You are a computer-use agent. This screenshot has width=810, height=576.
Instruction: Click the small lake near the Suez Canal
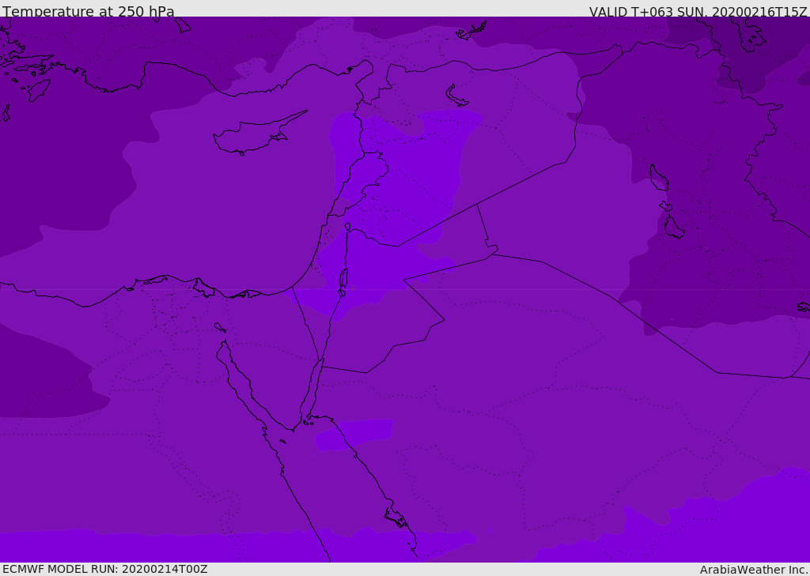coord(220,327)
